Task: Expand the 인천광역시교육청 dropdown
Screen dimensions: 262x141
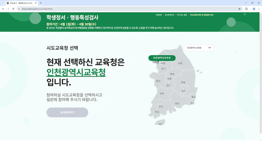Action: [198, 48]
